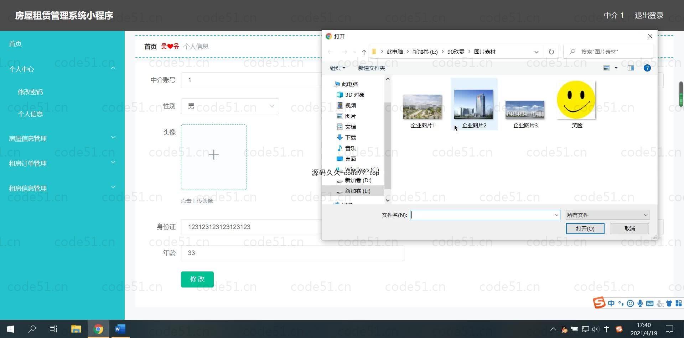Click the plus icon to upload avatar
684x338 pixels.
click(x=213, y=155)
